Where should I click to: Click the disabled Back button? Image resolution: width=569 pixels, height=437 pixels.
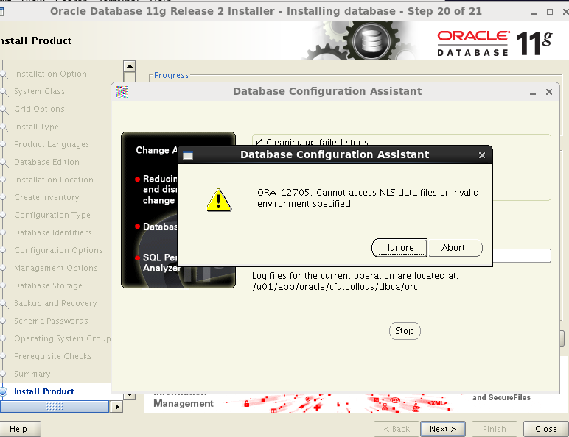pyautogui.click(x=397, y=429)
